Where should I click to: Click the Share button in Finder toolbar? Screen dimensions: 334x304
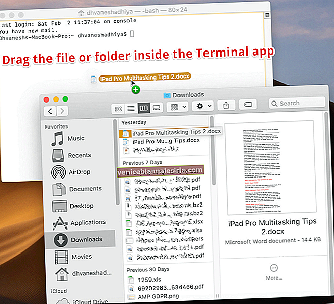[x=226, y=105]
